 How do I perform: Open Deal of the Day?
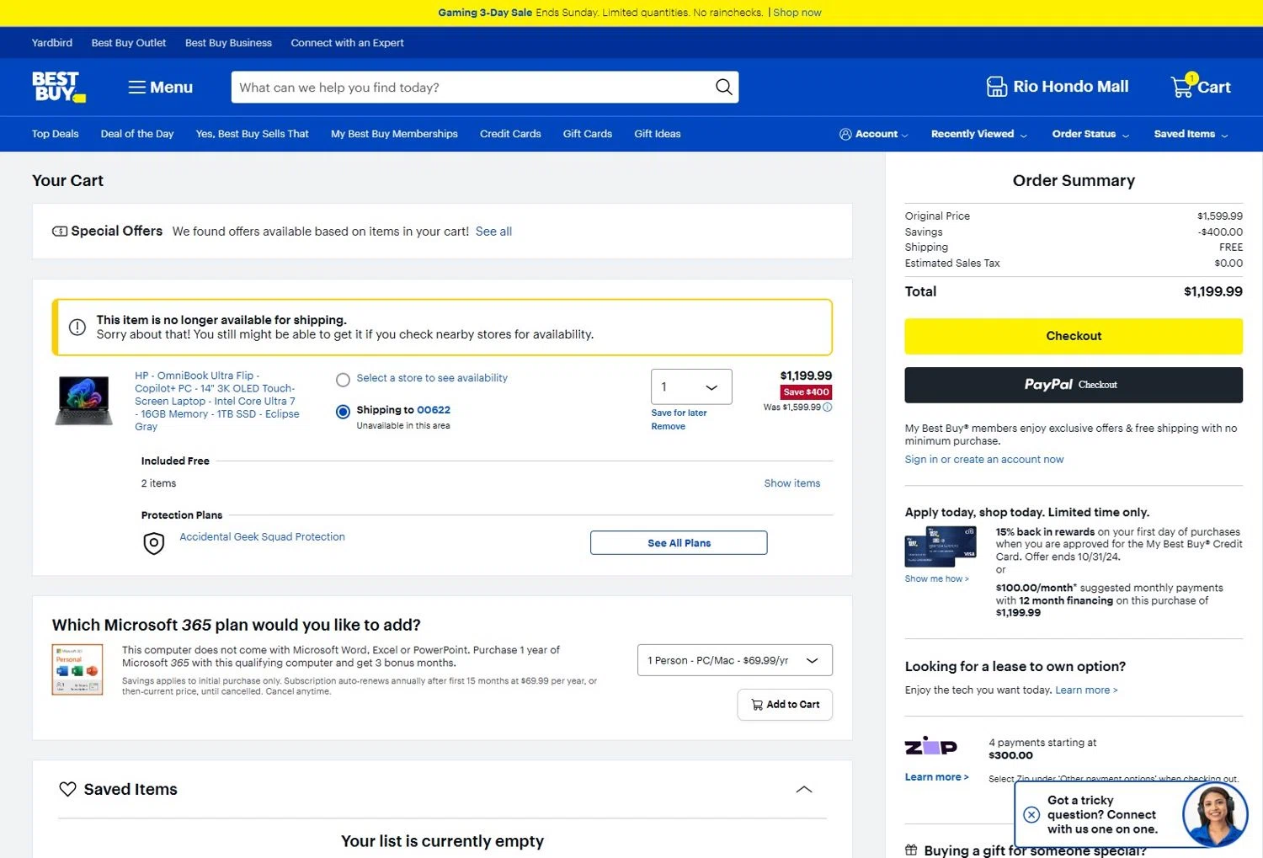click(137, 134)
